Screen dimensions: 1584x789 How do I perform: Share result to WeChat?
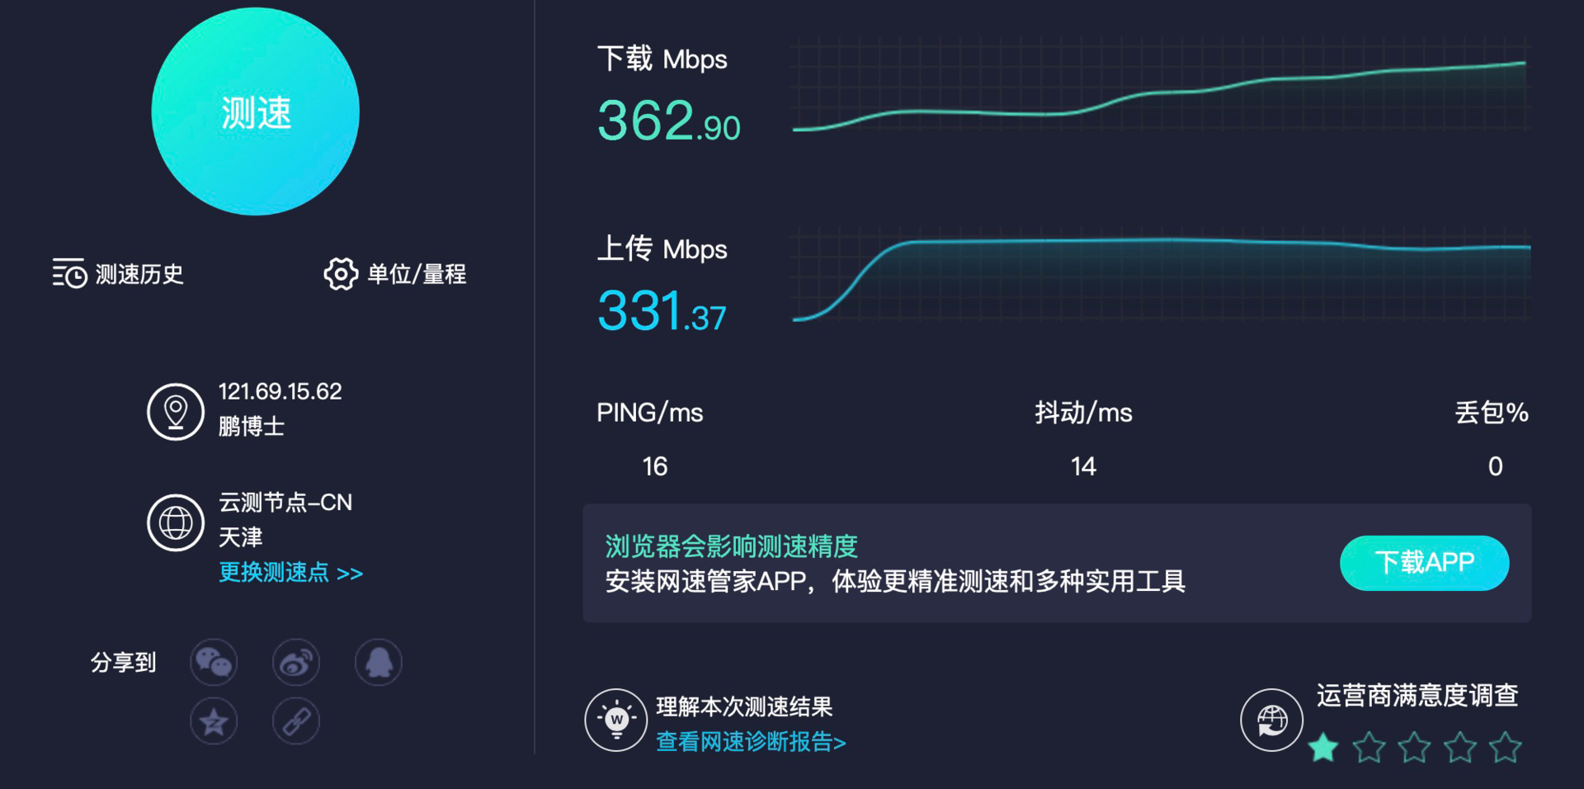(x=214, y=662)
